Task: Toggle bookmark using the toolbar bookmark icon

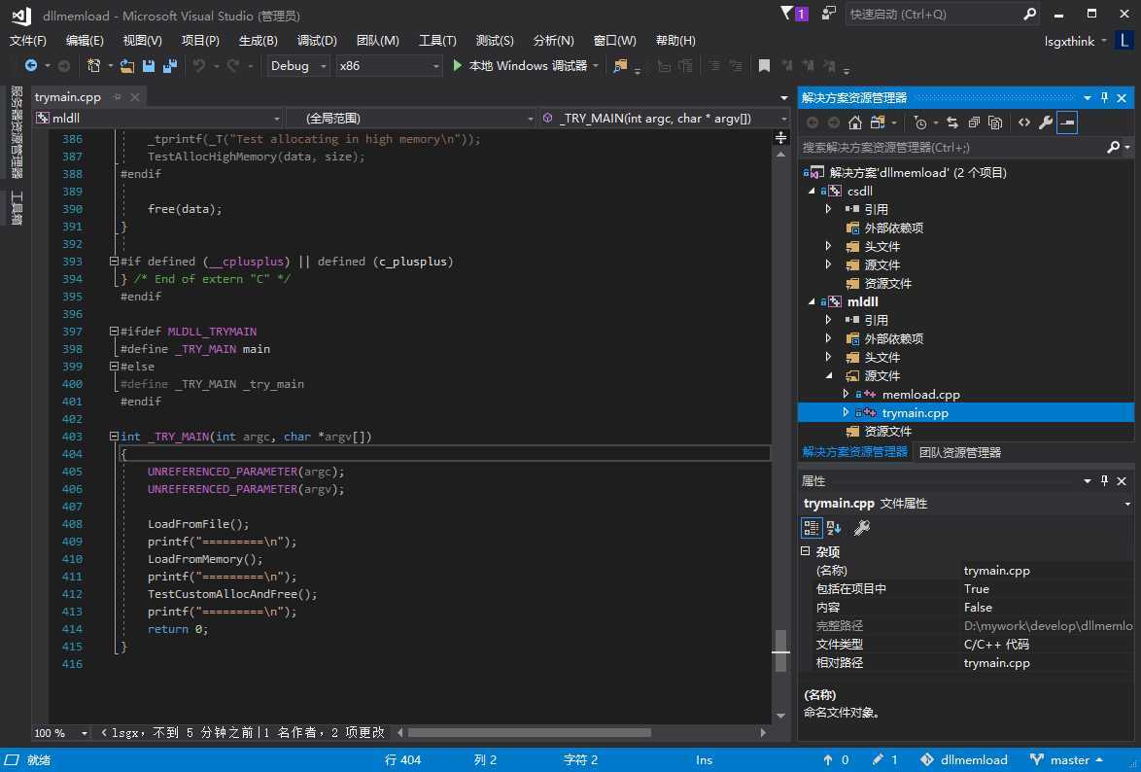Action: (x=764, y=65)
